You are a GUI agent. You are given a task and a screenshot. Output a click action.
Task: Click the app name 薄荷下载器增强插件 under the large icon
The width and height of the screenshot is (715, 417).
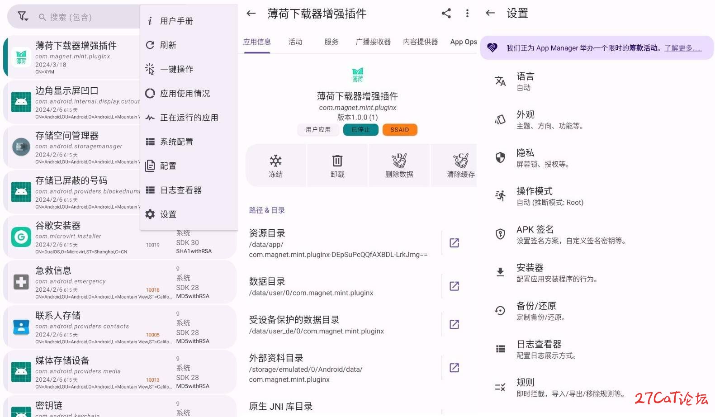pos(358,96)
